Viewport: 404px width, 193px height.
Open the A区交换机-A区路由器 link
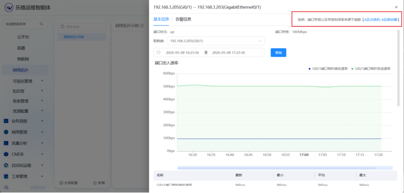[x=381, y=19]
